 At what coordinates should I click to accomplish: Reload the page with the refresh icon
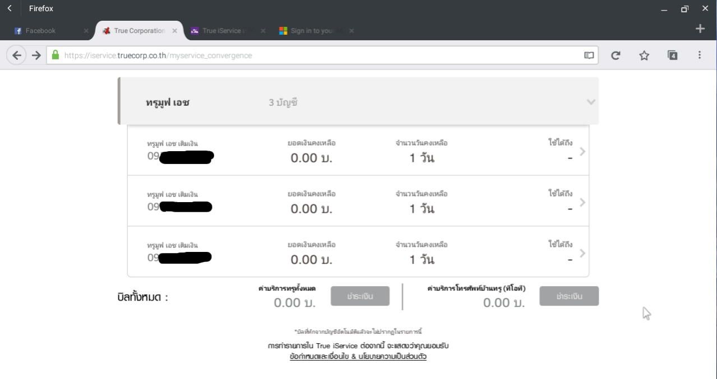616,55
